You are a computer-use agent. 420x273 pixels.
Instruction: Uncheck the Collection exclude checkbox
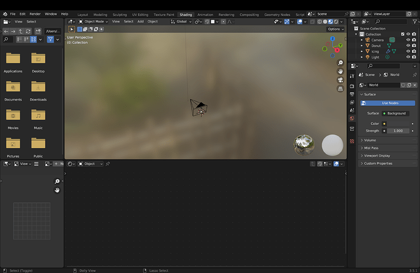click(x=402, y=34)
